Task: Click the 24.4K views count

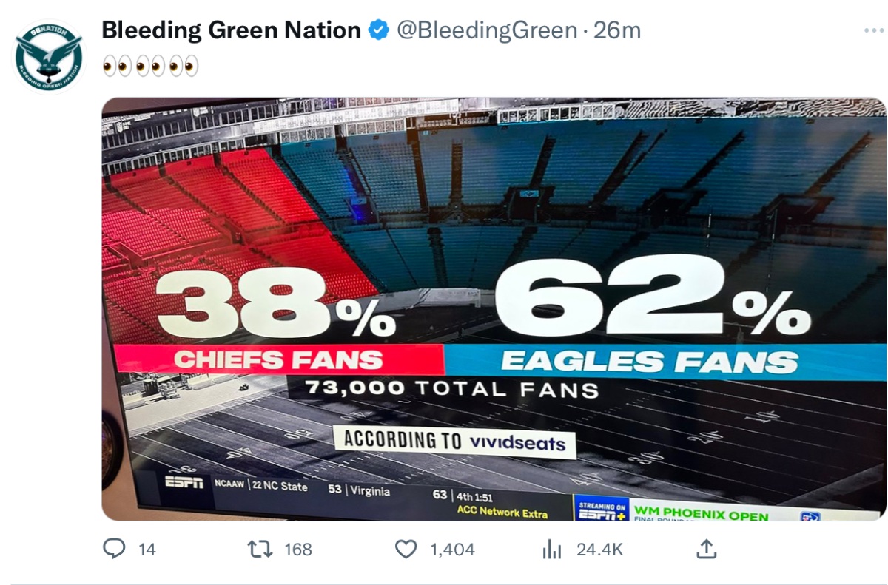Action: pos(600,550)
